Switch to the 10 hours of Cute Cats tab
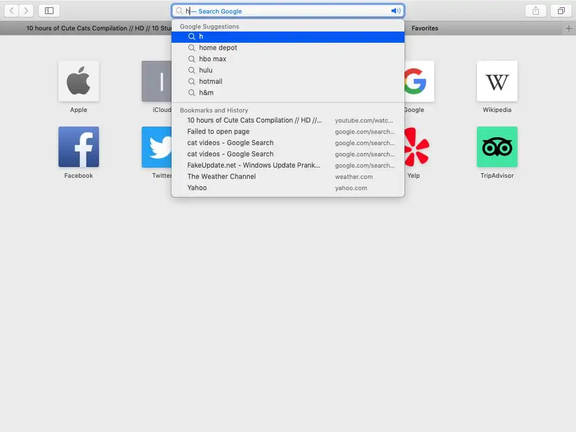 pos(98,28)
